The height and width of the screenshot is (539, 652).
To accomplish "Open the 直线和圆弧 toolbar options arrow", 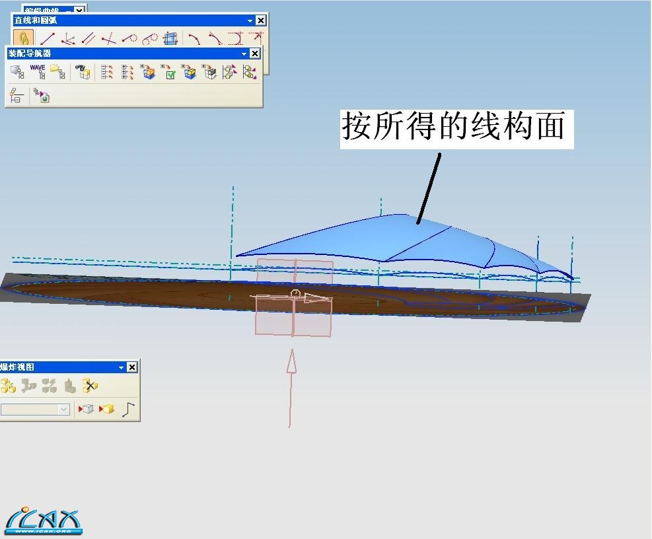I will pyautogui.click(x=250, y=20).
